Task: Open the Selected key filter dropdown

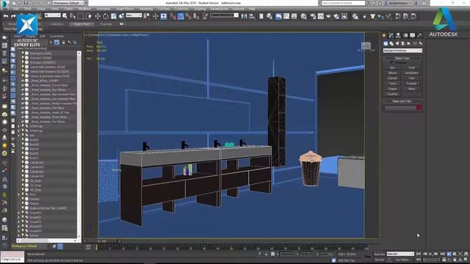Action: coord(400,254)
